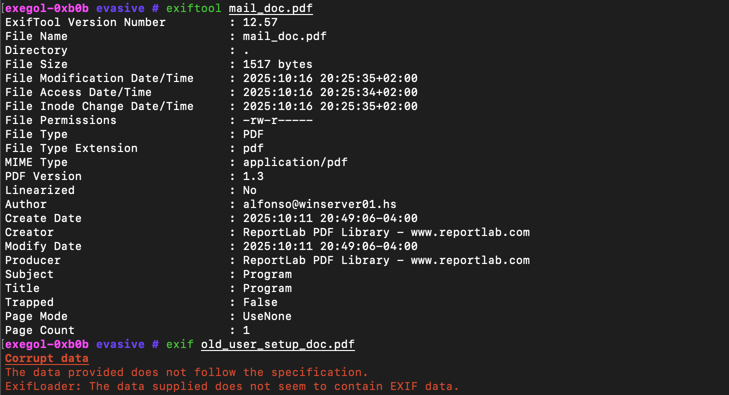Click the red underlined Corrupt data heading
Screen dimensions: 729x395
click(46, 358)
